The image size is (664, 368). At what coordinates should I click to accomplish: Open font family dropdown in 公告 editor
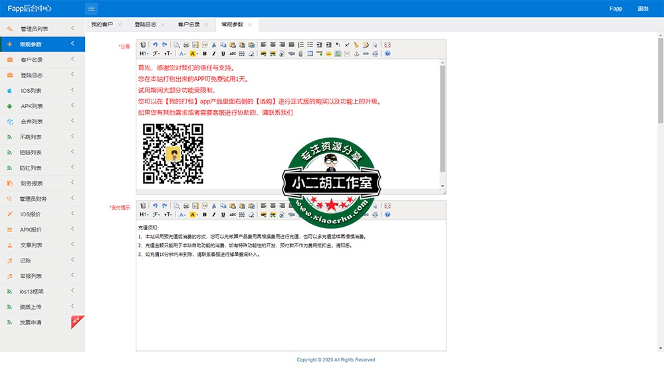coord(156,54)
